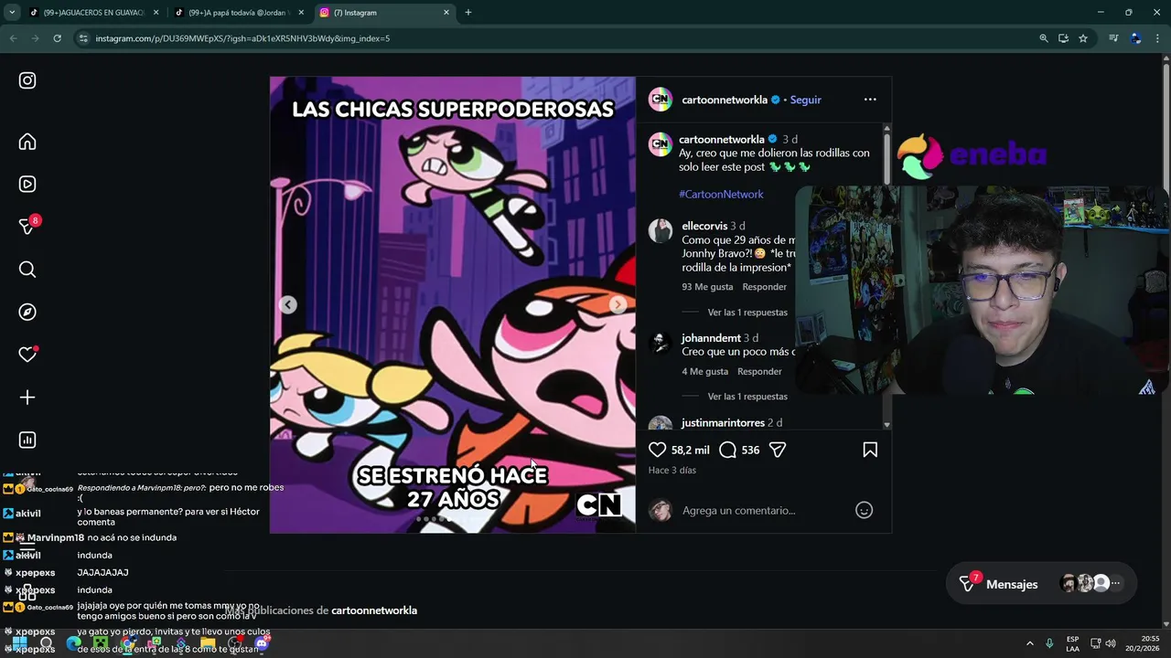Navigate back in the browser
This screenshot has width=1171, height=658.
coord(13,38)
